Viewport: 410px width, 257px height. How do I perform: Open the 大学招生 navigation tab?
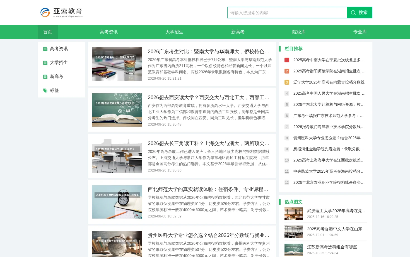click(174, 32)
